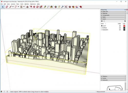Open the Camera menu

[13, 4]
